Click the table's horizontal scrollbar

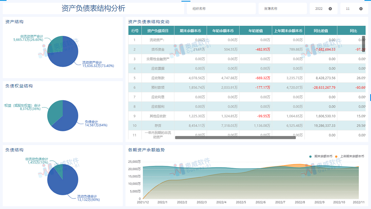coord(235,137)
